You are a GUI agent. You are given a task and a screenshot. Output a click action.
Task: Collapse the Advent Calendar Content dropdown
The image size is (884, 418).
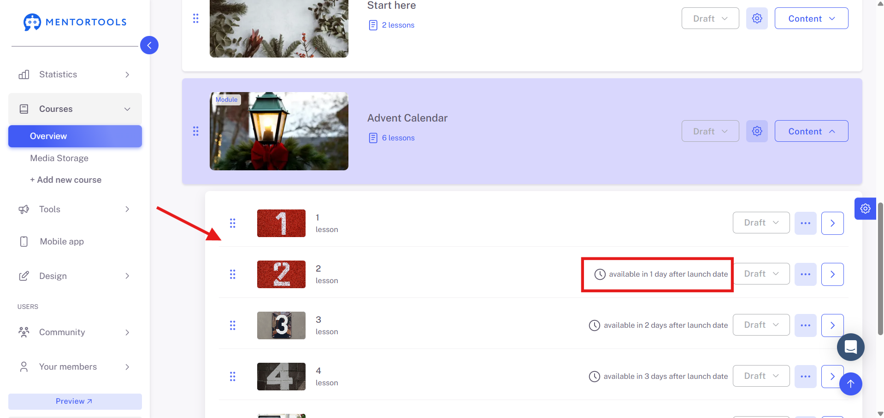811,131
